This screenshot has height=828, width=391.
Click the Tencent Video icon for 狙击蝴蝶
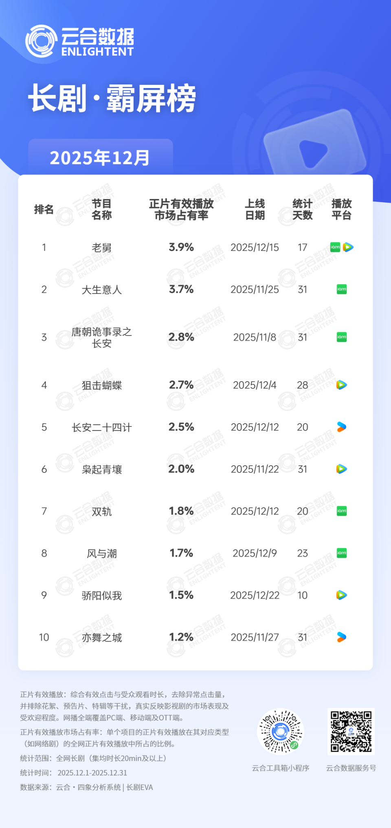(341, 385)
